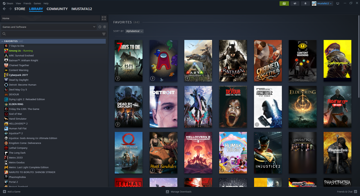Click the Portal 2 list icon

click(x=6, y=182)
